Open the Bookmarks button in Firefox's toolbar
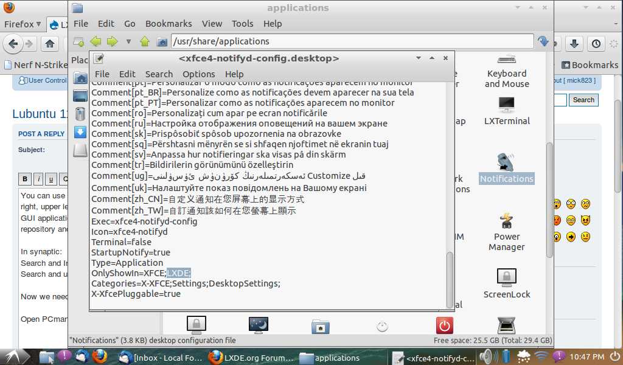Image resolution: width=623 pixels, height=365 pixels. tap(590, 64)
